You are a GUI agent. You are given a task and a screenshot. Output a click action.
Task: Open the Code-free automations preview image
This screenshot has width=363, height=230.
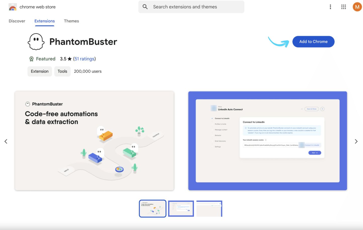click(x=94, y=141)
